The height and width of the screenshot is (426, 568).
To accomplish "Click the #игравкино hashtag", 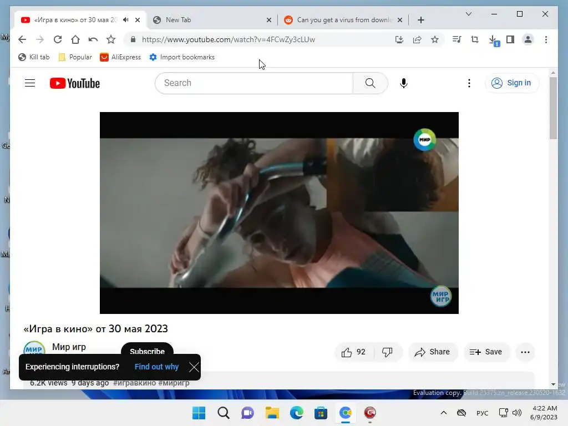I will [134, 383].
